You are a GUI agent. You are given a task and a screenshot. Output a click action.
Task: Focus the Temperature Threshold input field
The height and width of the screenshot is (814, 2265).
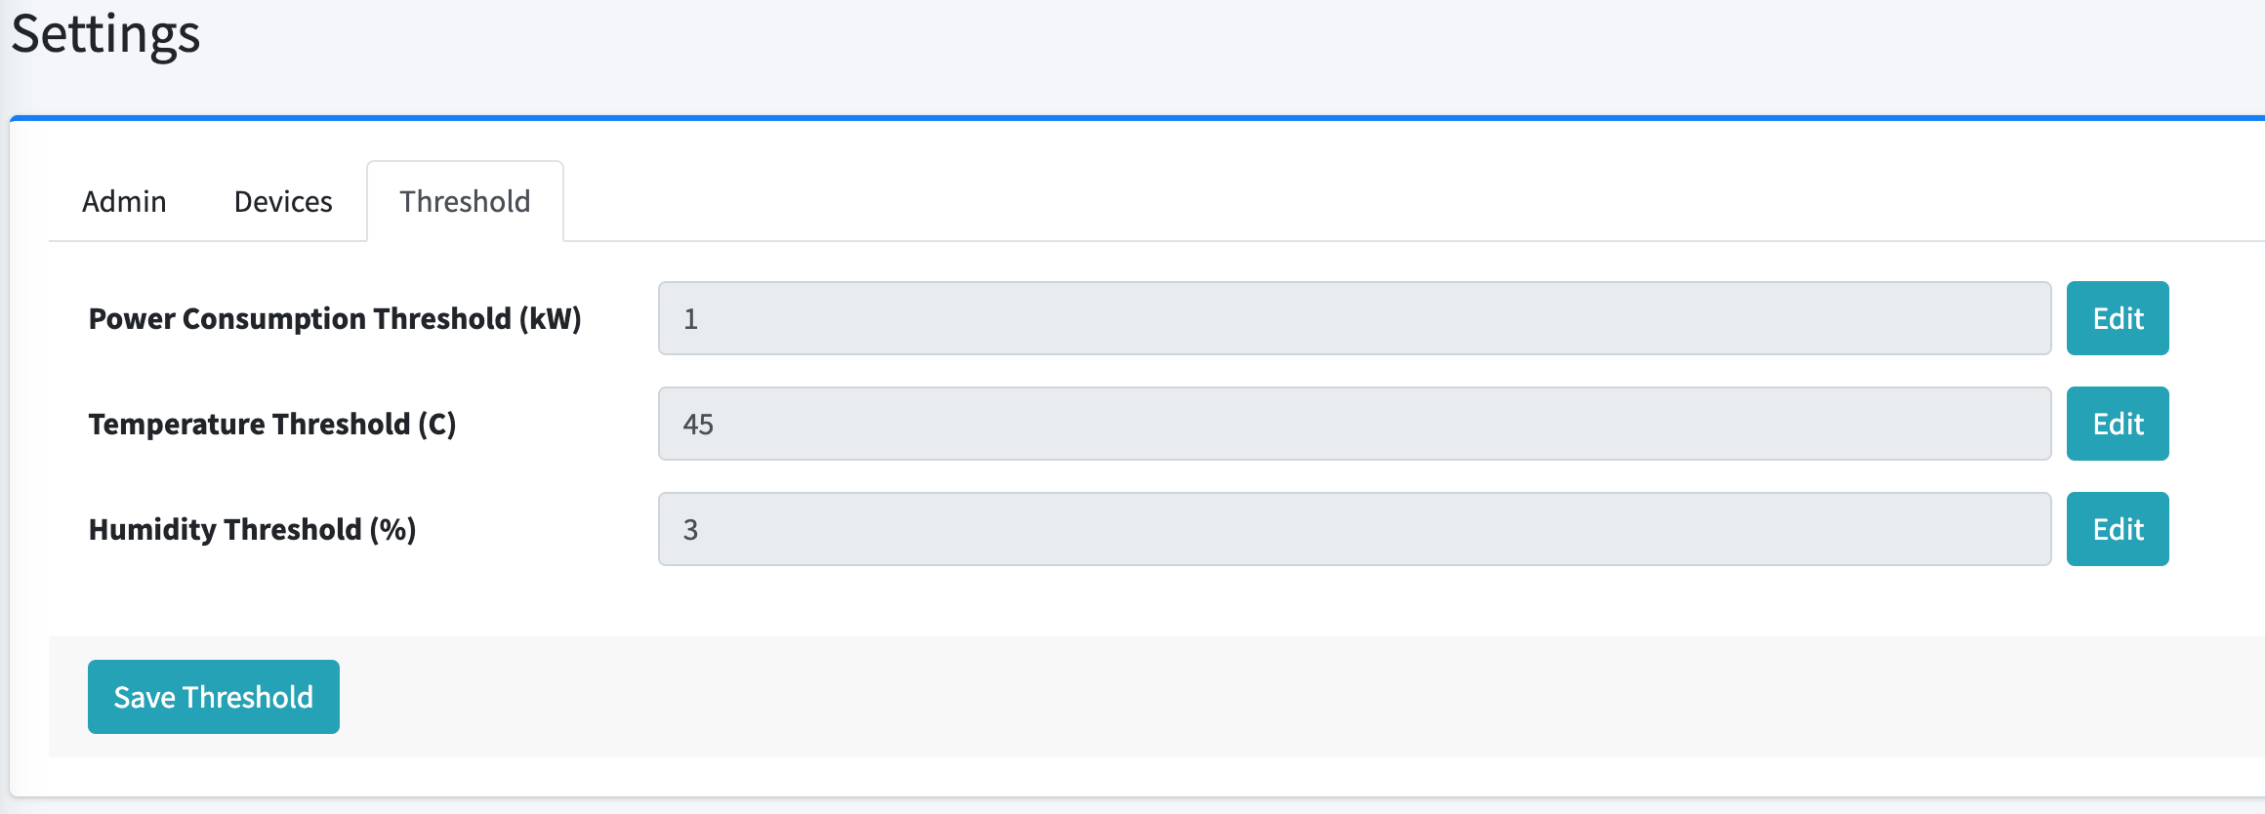coord(1354,424)
